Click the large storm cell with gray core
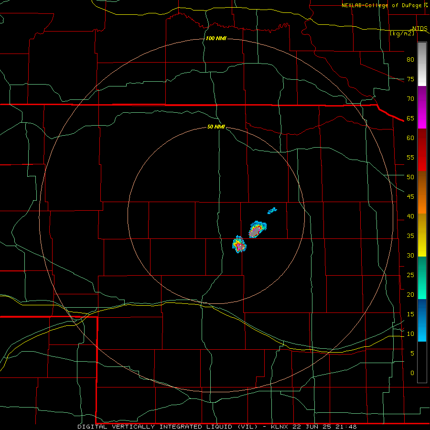Image resolution: width=430 pixels, height=430 pixels. click(257, 229)
